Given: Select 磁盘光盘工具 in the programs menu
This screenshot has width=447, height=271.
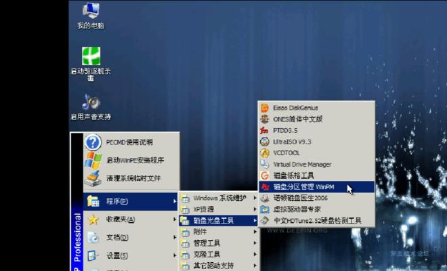Looking at the screenshot, I should (x=218, y=220).
